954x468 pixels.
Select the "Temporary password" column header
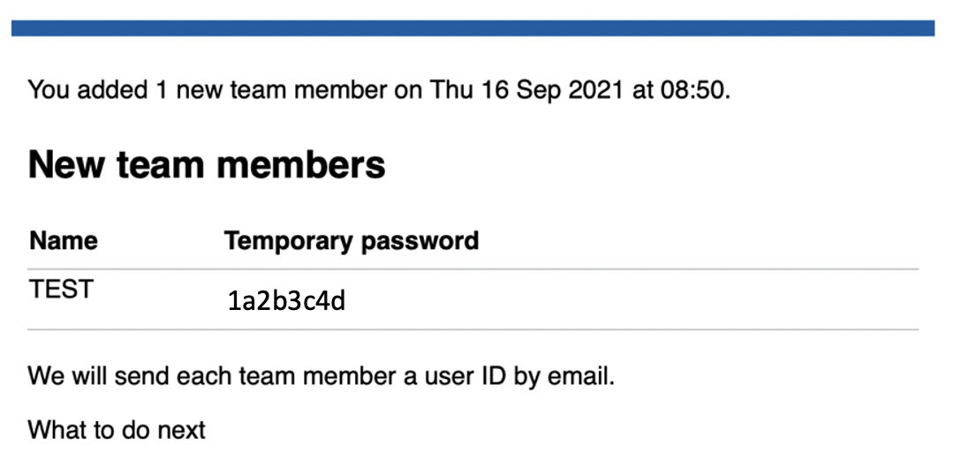[x=351, y=241]
